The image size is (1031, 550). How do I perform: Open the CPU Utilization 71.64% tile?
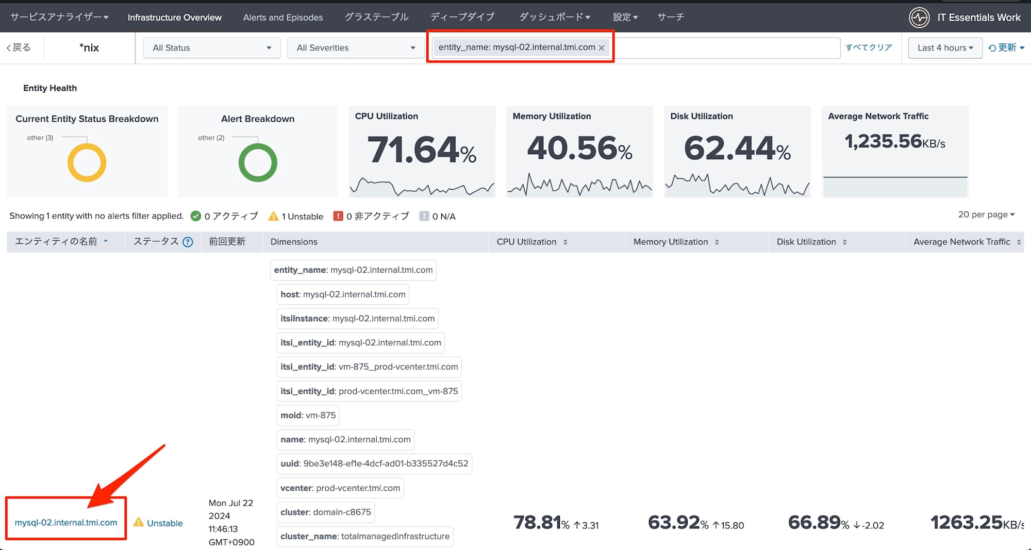[422, 152]
